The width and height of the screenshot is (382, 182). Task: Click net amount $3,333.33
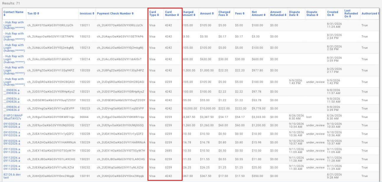point(258,117)
